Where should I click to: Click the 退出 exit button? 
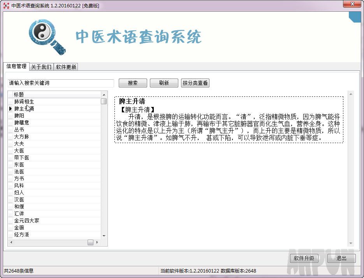(x=341, y=259)
